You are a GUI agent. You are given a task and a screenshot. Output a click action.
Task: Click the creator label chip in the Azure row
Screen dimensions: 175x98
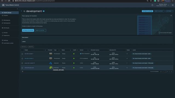tap(143, 63)
